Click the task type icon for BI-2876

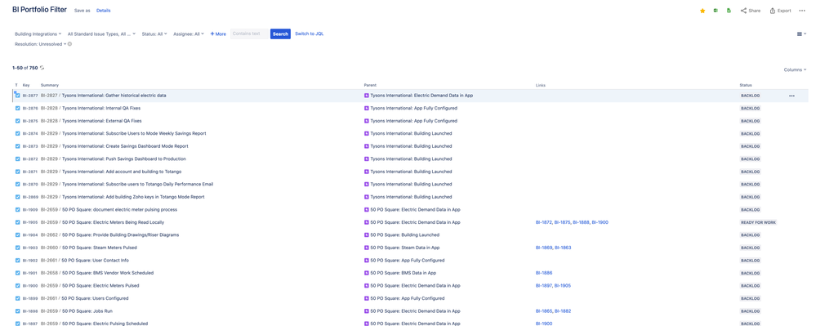tap(18, 109)
